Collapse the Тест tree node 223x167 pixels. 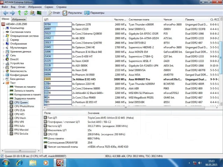pyautogui.click(x=4, y=83)
